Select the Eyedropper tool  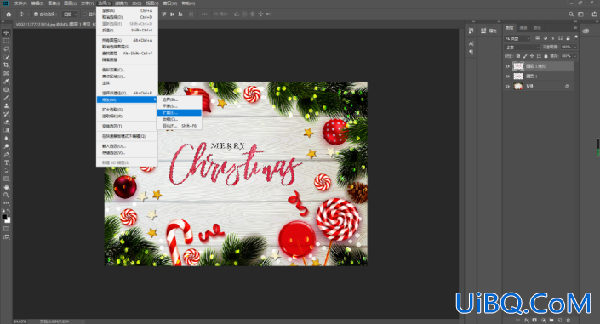pyautogui.click(x=6, y=82)
